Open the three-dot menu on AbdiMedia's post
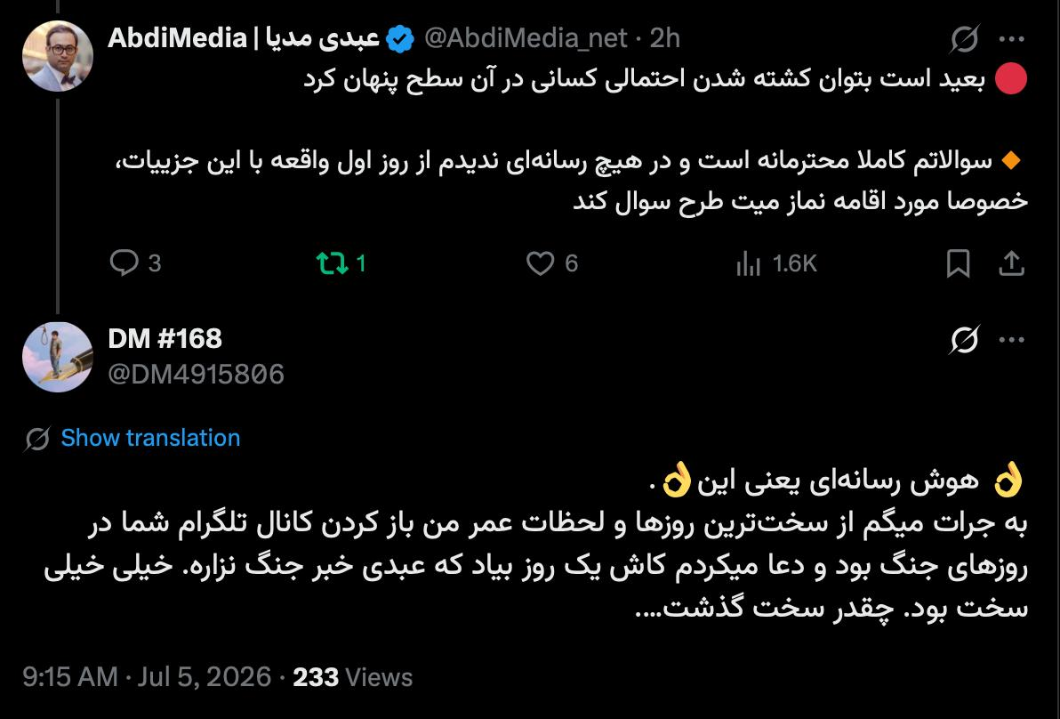 click(1011, 38)
